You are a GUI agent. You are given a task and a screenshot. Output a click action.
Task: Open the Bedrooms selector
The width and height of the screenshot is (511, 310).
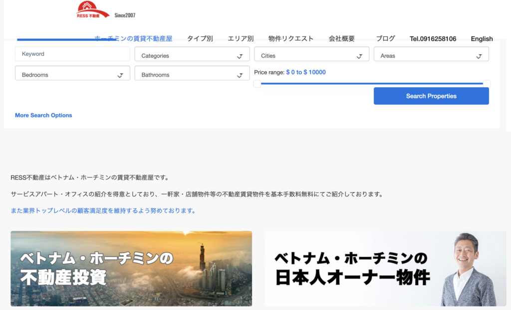[x=72, y=73]
